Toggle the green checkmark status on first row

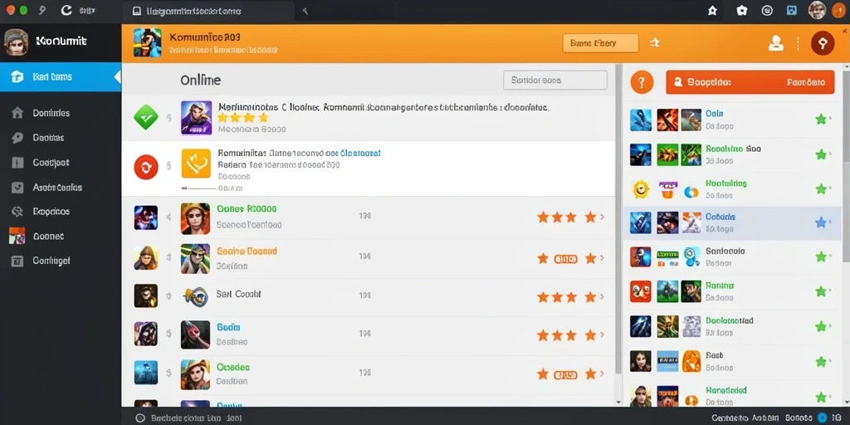pyautogui.click(x=146, y=116)
